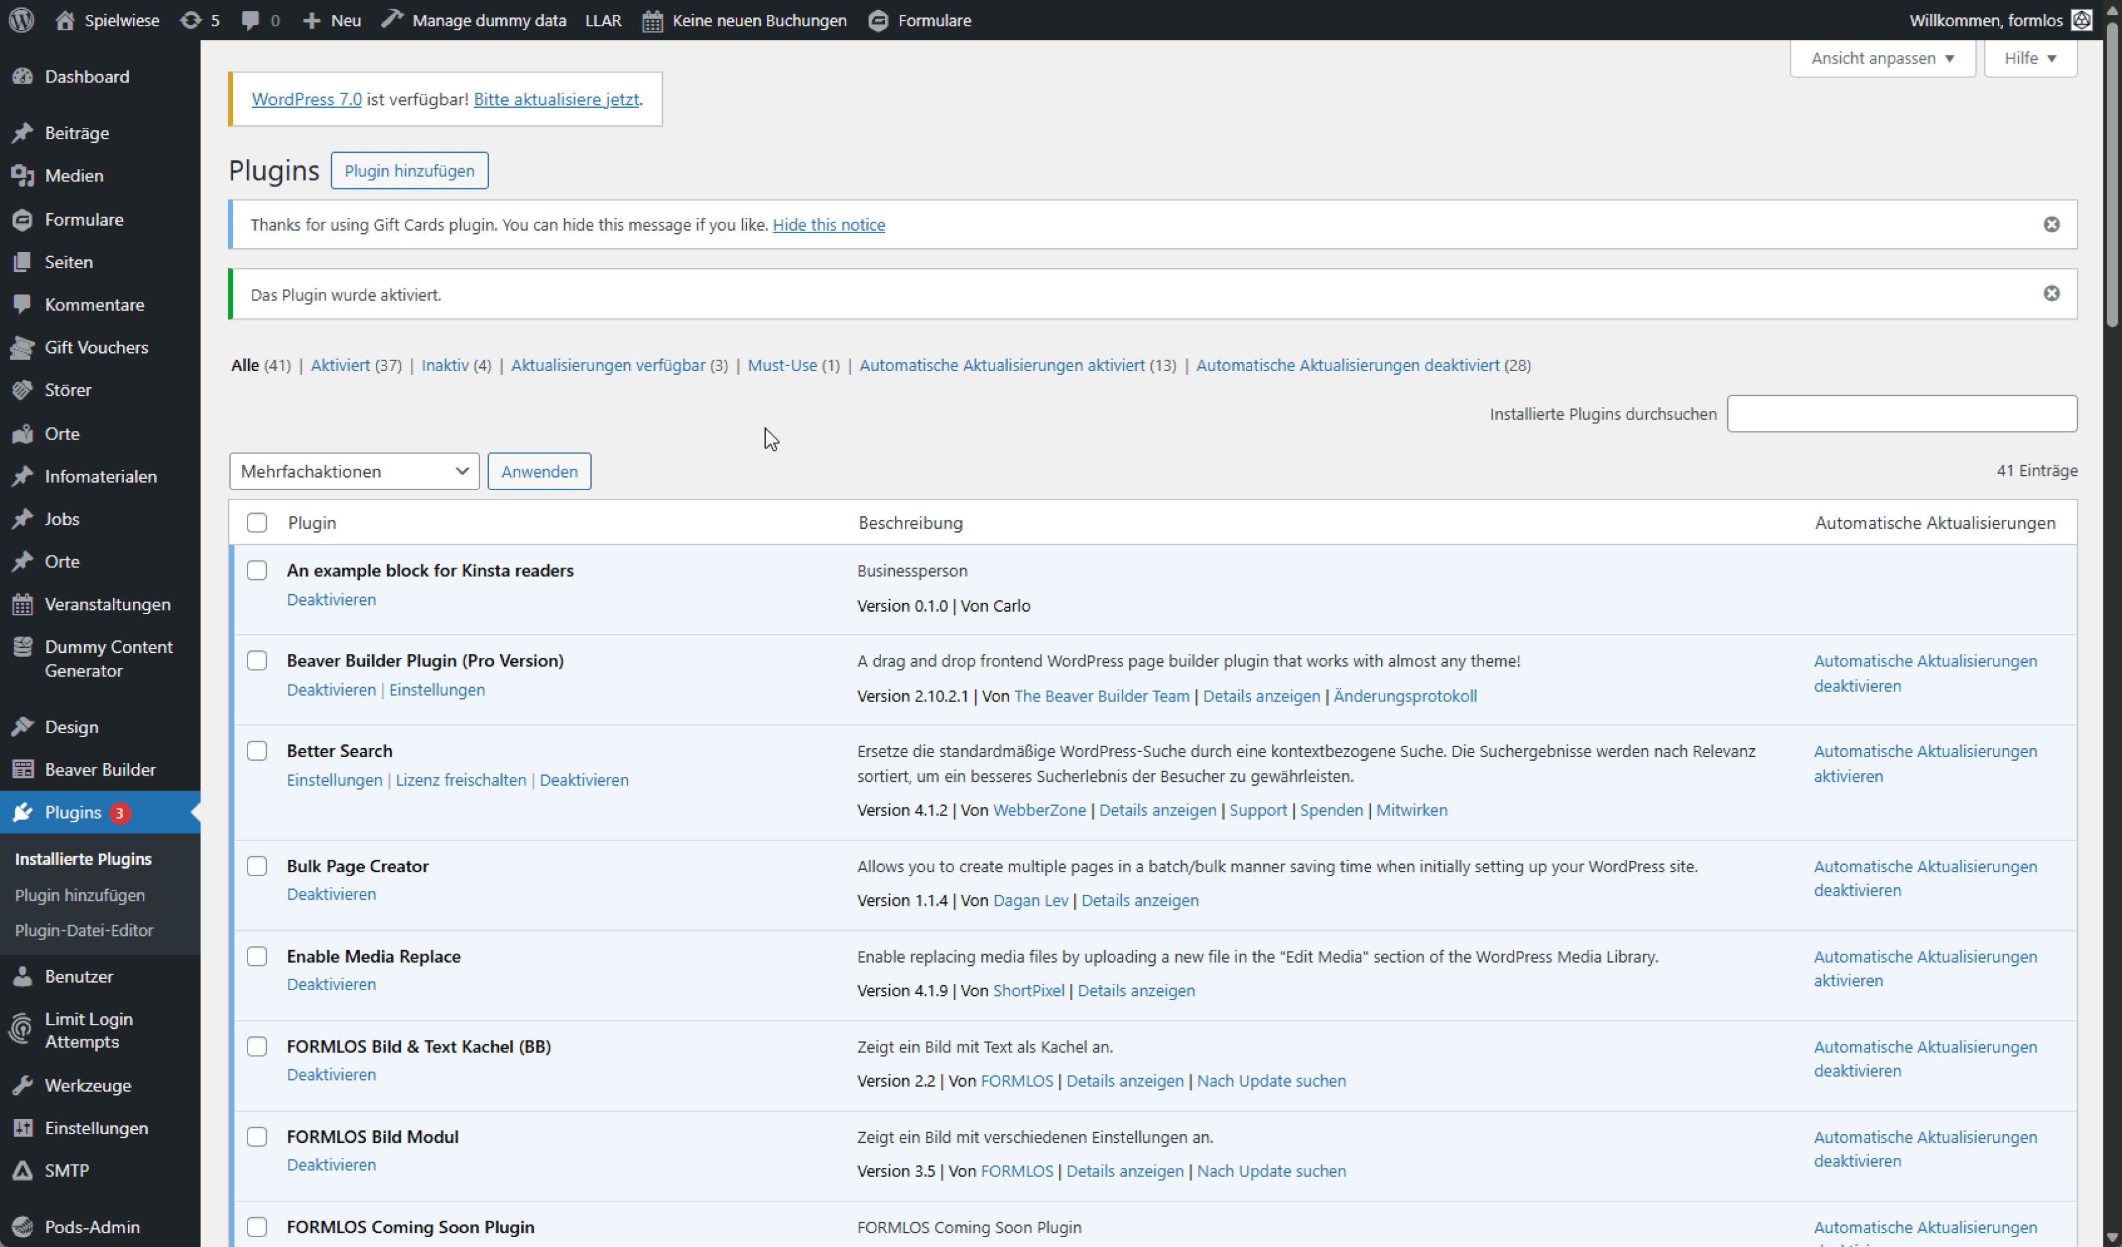The image size is (2122, 1247).
Task: Click Plugin hinzufügen button beside Plugins heading
Action: [409, 170]
